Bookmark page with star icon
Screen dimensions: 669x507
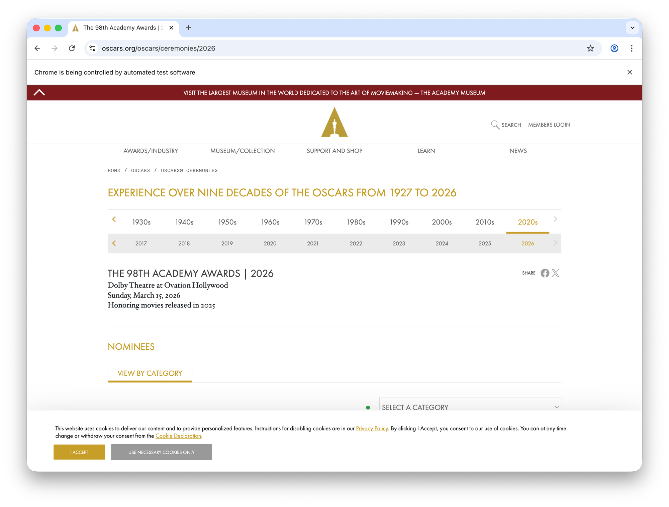(x=590, y=48)
